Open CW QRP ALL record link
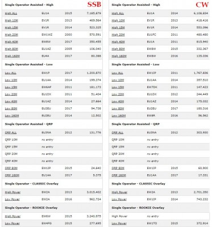This screenshot has width=212, height=227. 118,133
